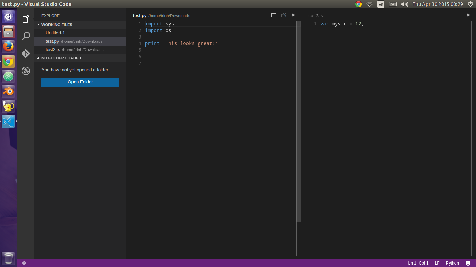Click the error/warning icon in the status bar
This screenshot has height=267, width=476.
[24, 263]
